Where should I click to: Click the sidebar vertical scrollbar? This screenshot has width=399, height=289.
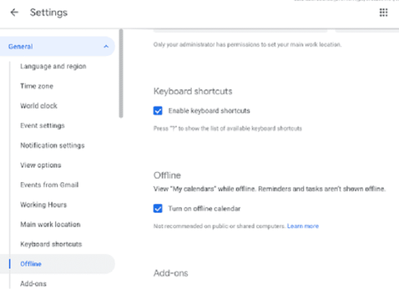click(121, 73)
